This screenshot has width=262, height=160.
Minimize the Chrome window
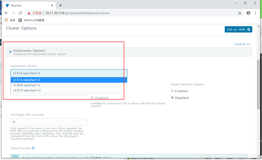(x=235, y=3)
